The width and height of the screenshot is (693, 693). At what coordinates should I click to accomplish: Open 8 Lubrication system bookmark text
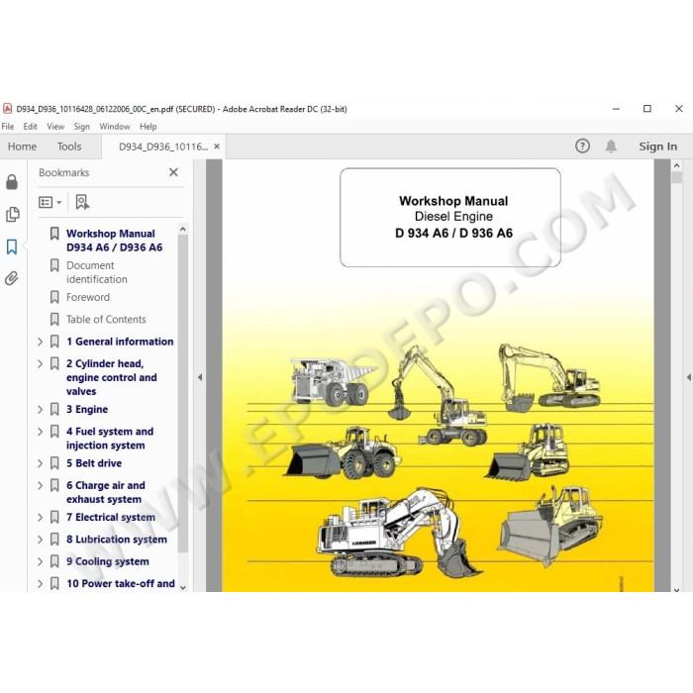click(x=117, y=540)
